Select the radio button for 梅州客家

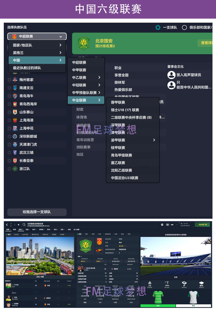pos(9,80)
